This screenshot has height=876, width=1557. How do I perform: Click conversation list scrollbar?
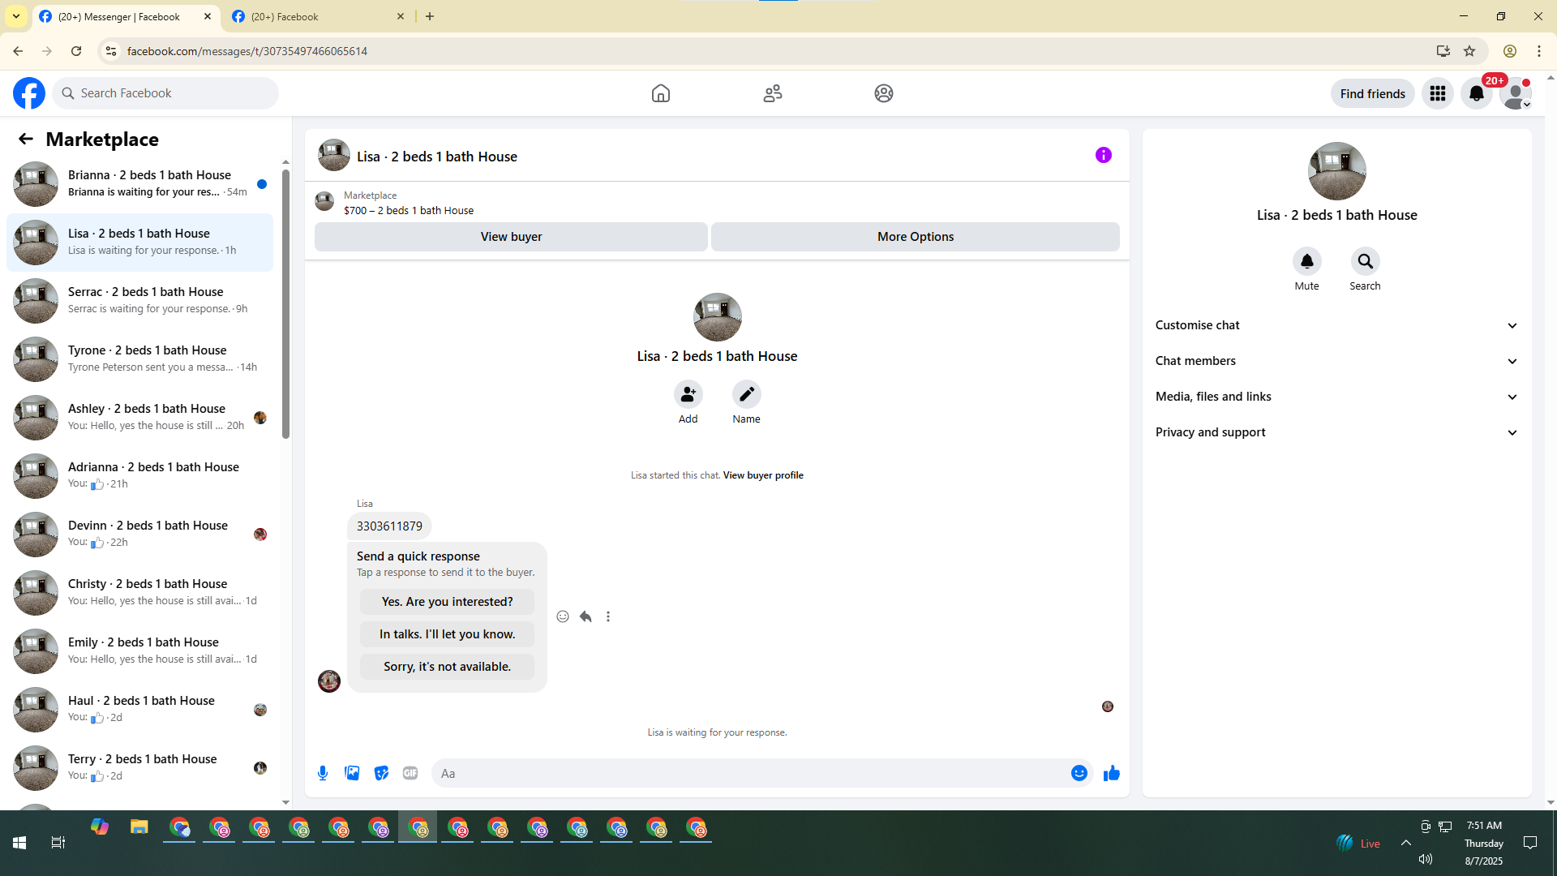click(x=285, y=304)
